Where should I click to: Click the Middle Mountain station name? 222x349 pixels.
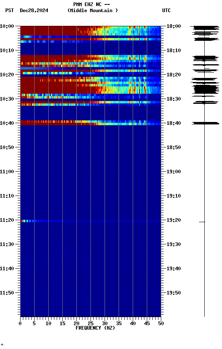click(x=92, y=11)
